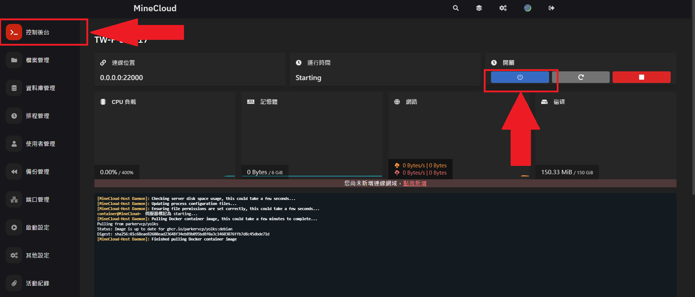This screenshot has height=297, width=695.
Task: Click the database icon for 資料庫管理
Action: pyautogui.click(x=14, y=88)
